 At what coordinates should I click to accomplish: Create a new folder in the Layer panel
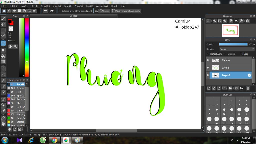pos(230,88)
